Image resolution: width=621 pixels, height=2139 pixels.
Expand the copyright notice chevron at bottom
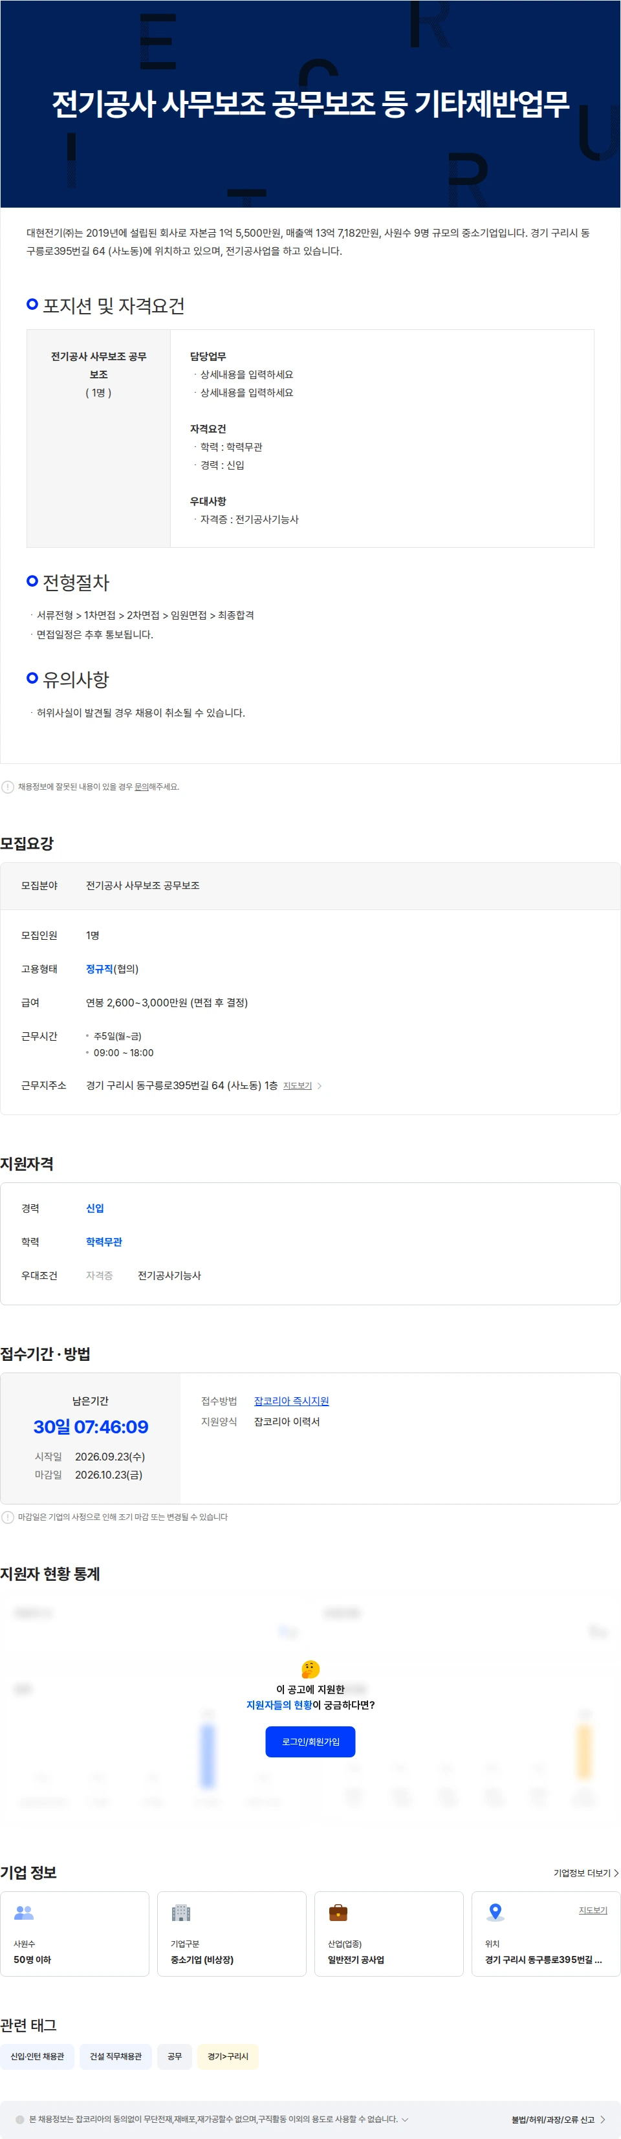405,2119
